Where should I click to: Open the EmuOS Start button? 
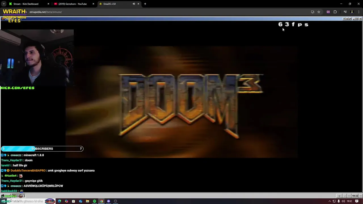pos(6,196)
